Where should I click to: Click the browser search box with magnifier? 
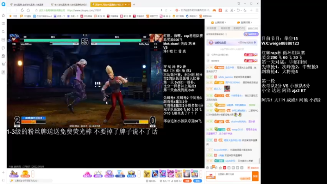(193, 10)
